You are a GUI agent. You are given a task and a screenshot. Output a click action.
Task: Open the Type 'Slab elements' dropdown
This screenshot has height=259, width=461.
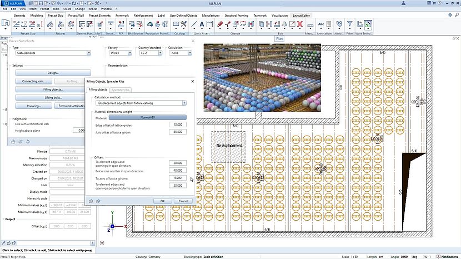click(x=52, y=53)
